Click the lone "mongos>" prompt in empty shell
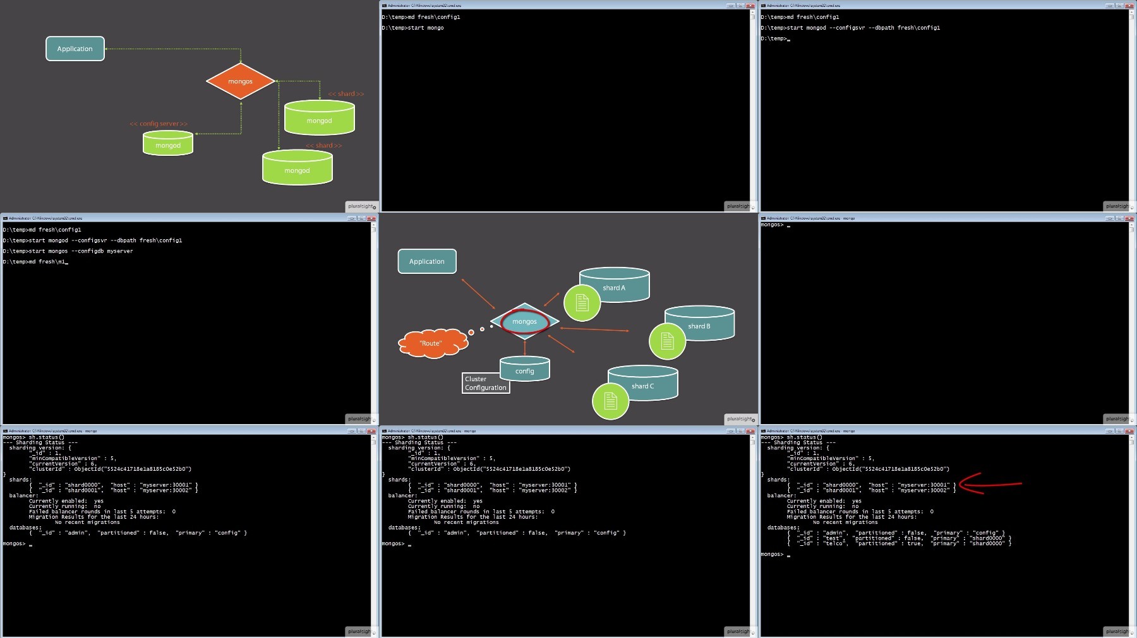1137x638 pixels. (x=772, y=225)
